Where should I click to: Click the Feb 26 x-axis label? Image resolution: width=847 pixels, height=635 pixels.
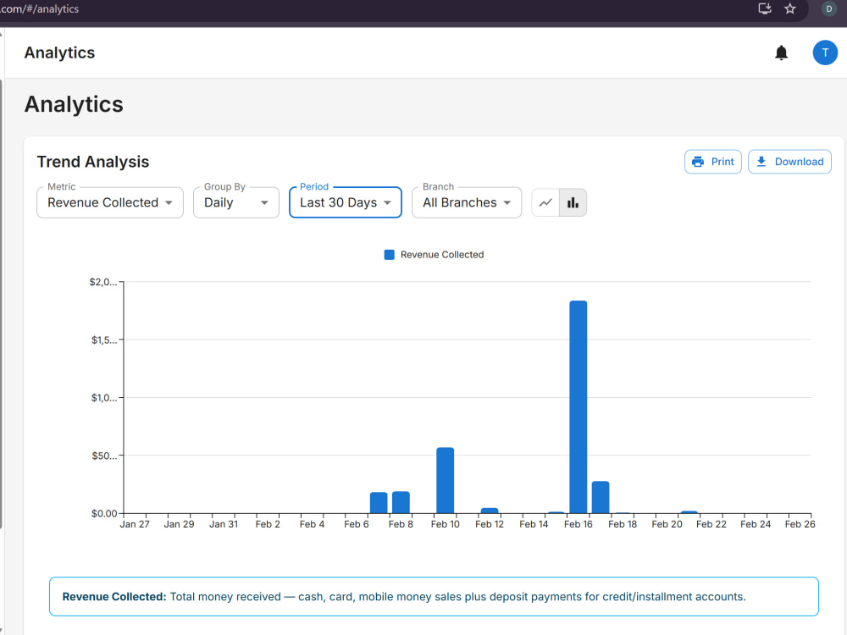pyautogui.click(x=800, y=524)
